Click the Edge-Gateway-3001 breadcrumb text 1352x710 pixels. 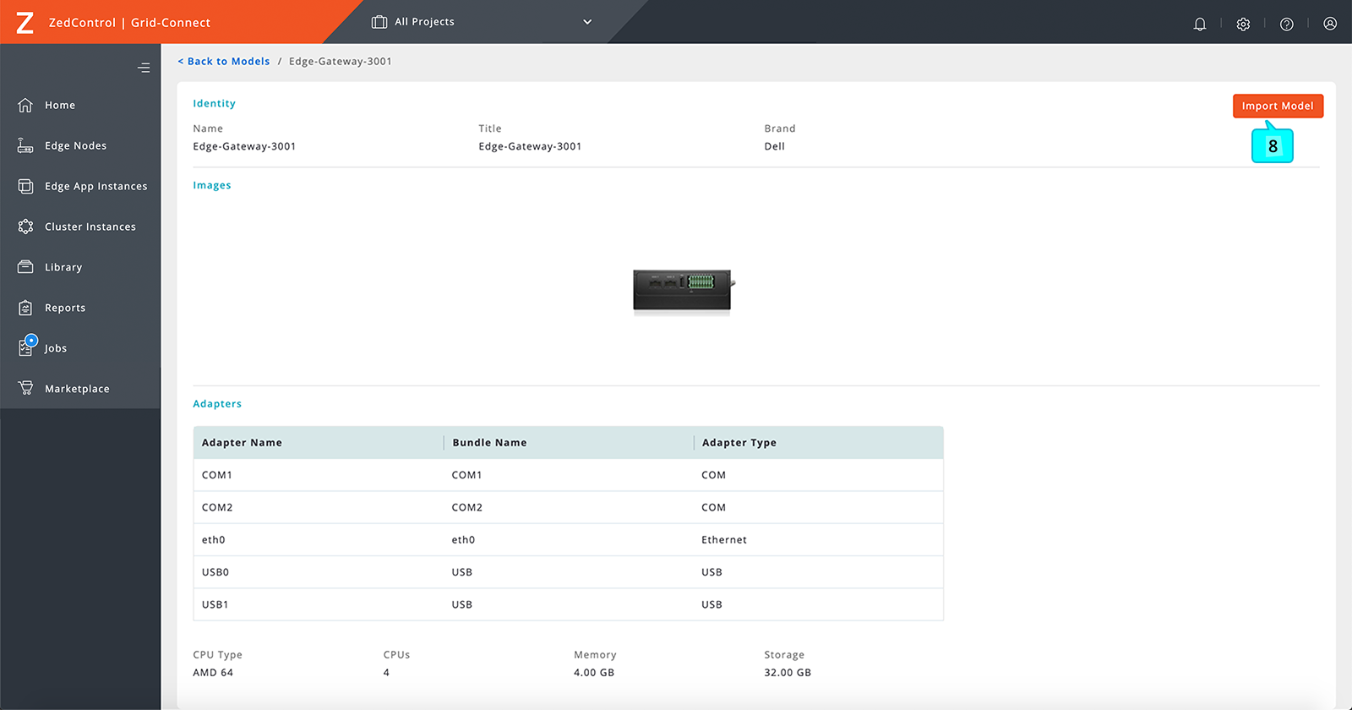(341, 61)
